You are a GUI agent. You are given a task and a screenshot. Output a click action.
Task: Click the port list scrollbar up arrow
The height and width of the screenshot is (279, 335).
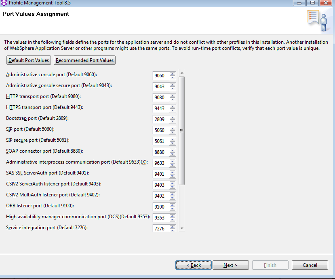(182, 73)
